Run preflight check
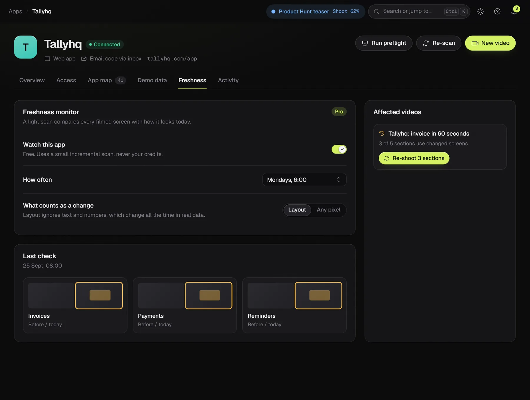Viewport: 530px width, 400px height. click(384, 43)
